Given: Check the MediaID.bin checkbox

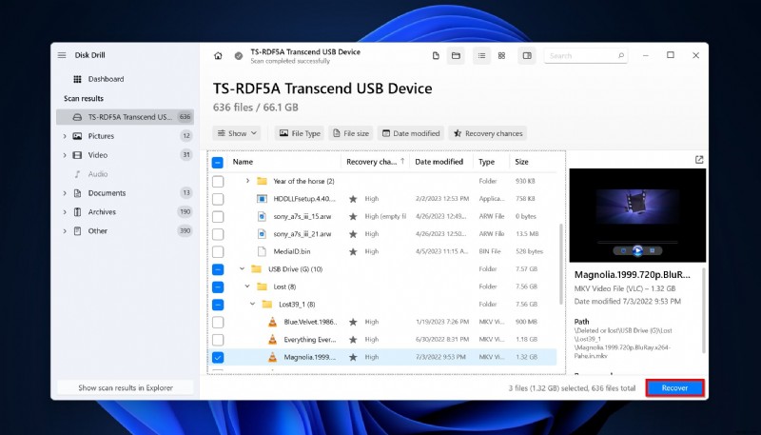Looking at the screenshot, I should point(218,251).
